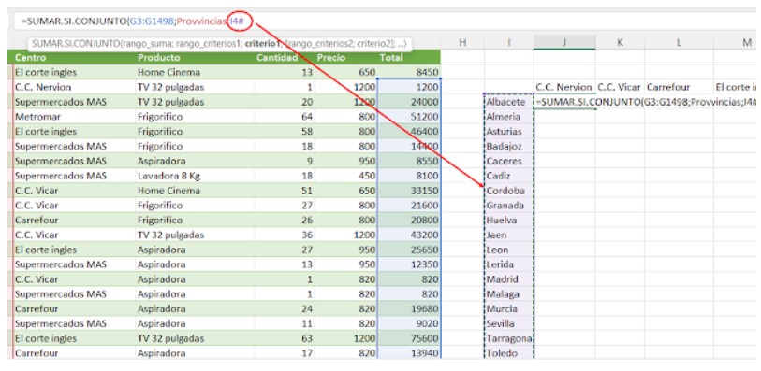
Task: Select column header L
Action: [679, 43]
